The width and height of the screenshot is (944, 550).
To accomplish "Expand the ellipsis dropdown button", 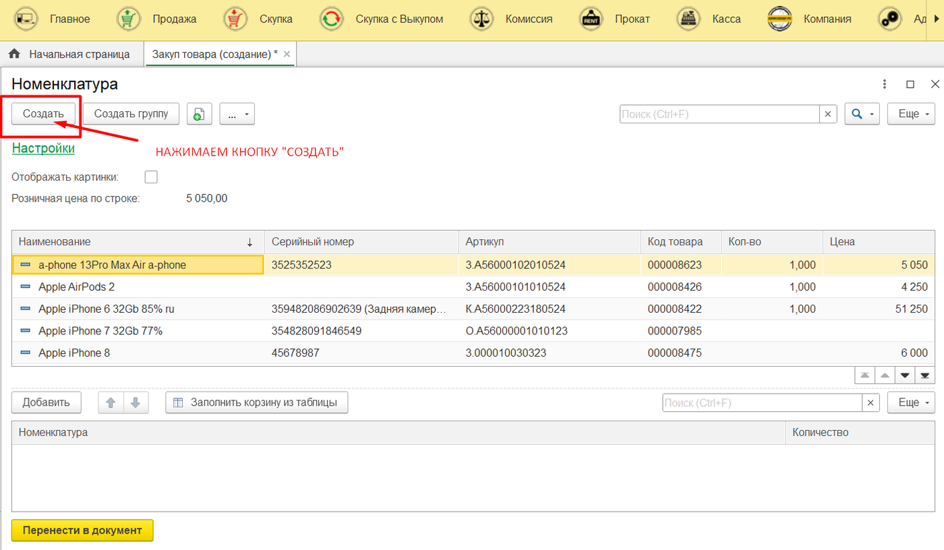I will point(237,114).
